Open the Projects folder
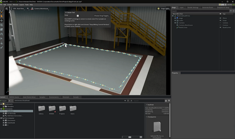 (62, 110)
